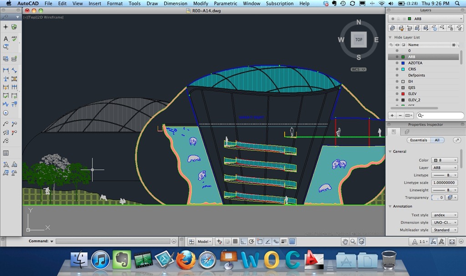Open Firefox from the Dock
The image size is (466, 276).
186,260
